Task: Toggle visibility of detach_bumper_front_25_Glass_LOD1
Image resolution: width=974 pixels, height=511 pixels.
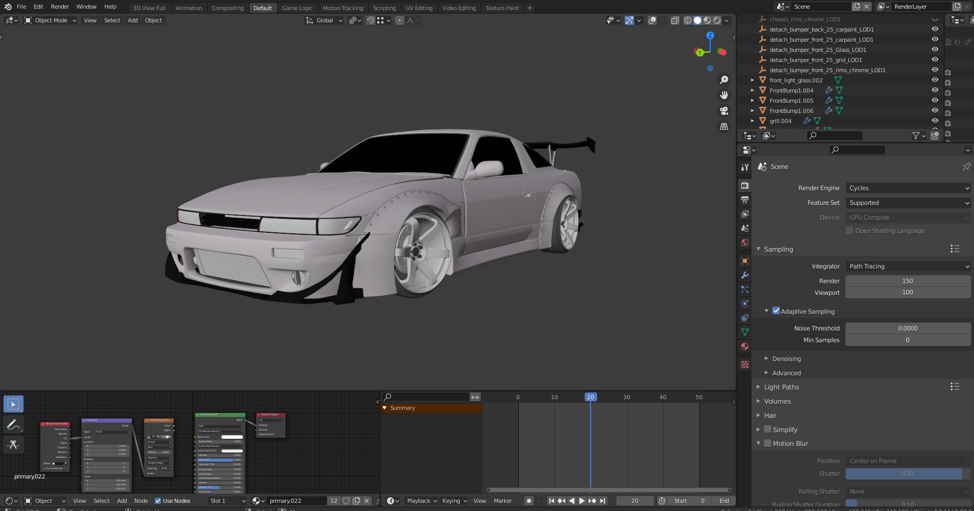Action: point(935,49)
